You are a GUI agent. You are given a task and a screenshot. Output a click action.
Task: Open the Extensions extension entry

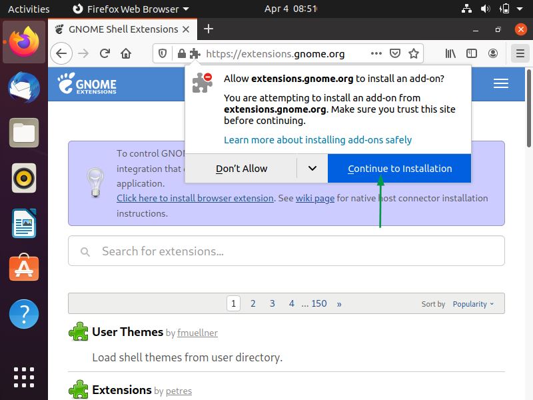tap(122, 390)
